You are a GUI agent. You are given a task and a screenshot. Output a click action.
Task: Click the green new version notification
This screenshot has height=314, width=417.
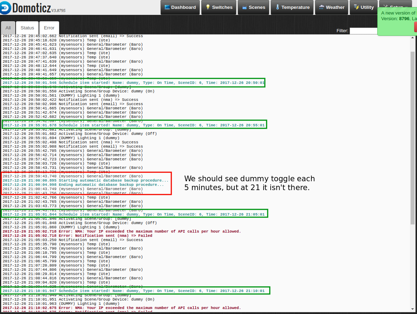397,21
